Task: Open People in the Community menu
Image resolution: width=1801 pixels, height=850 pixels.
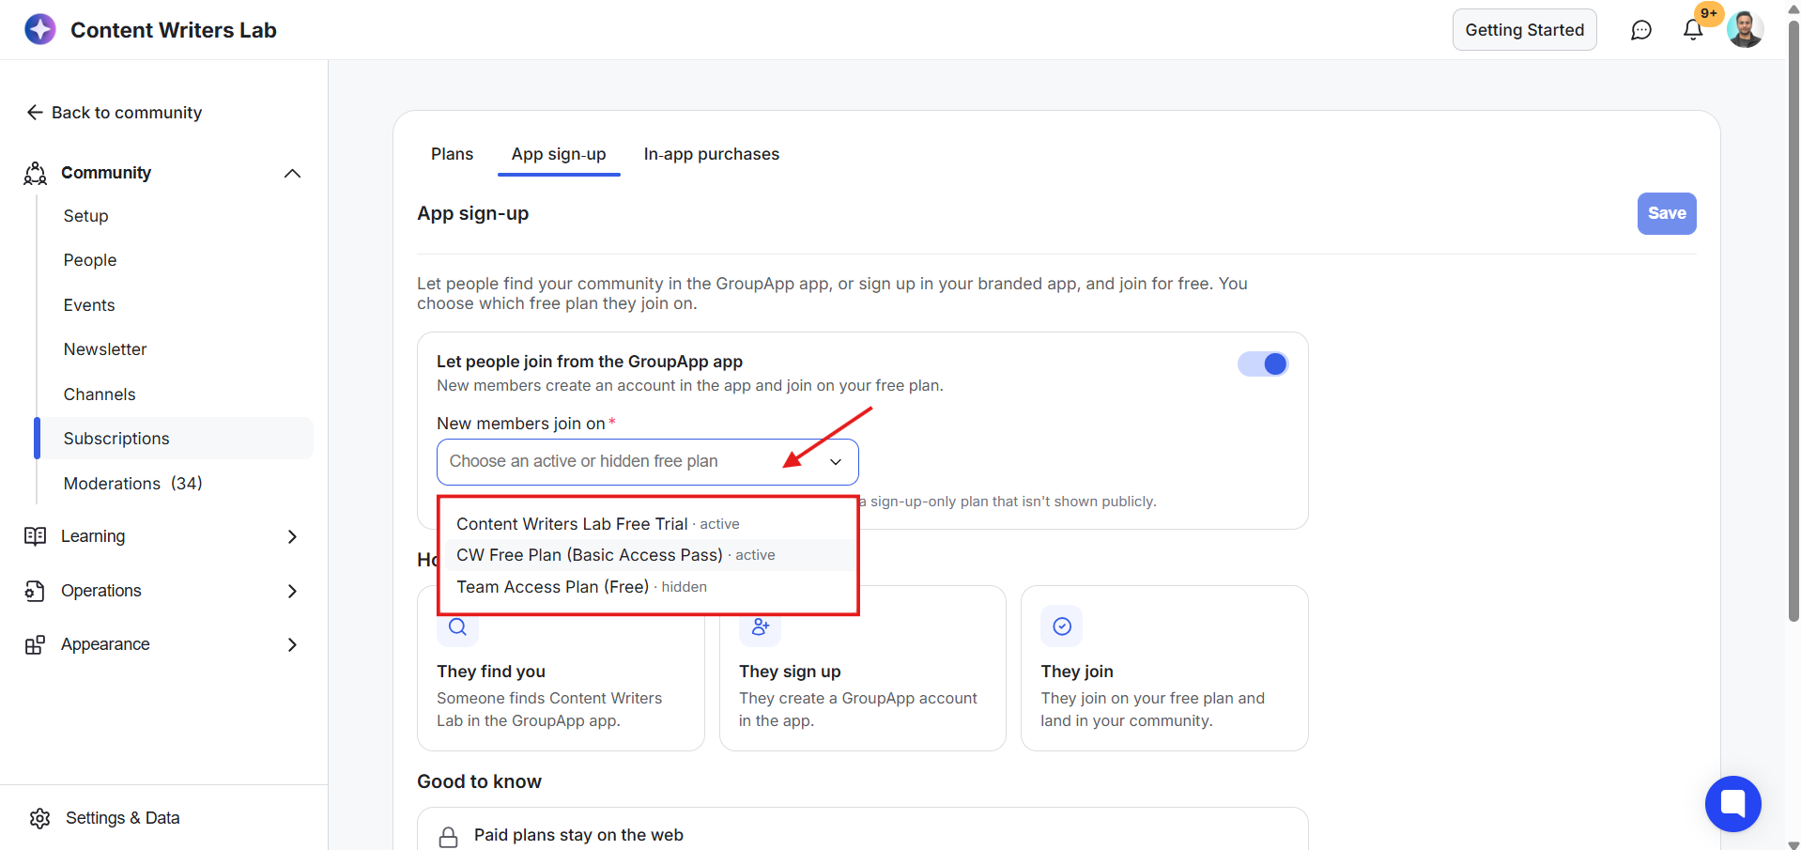Action: pyautogui.click(x=90, y=260)
